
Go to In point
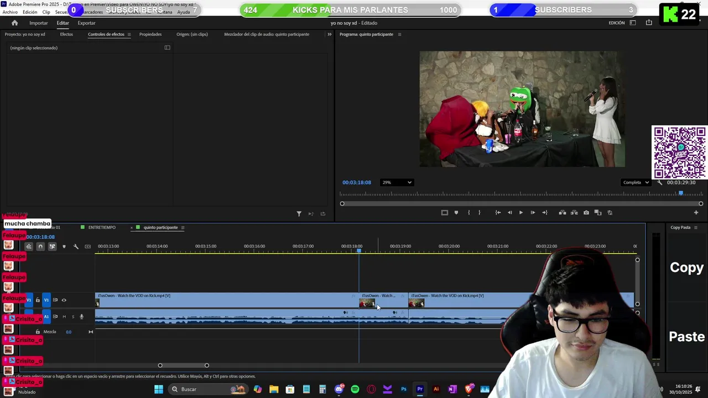498,213
